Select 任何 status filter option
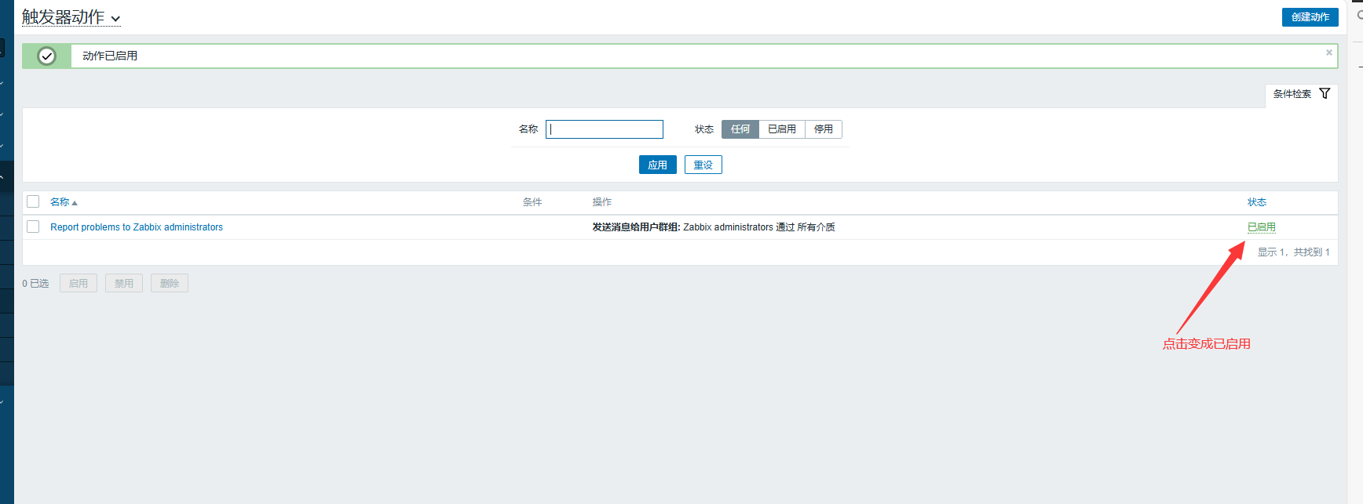 pos(740,129)
